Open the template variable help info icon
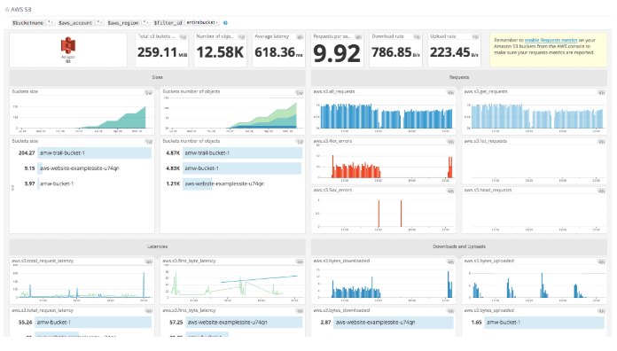 pos(225,23)
